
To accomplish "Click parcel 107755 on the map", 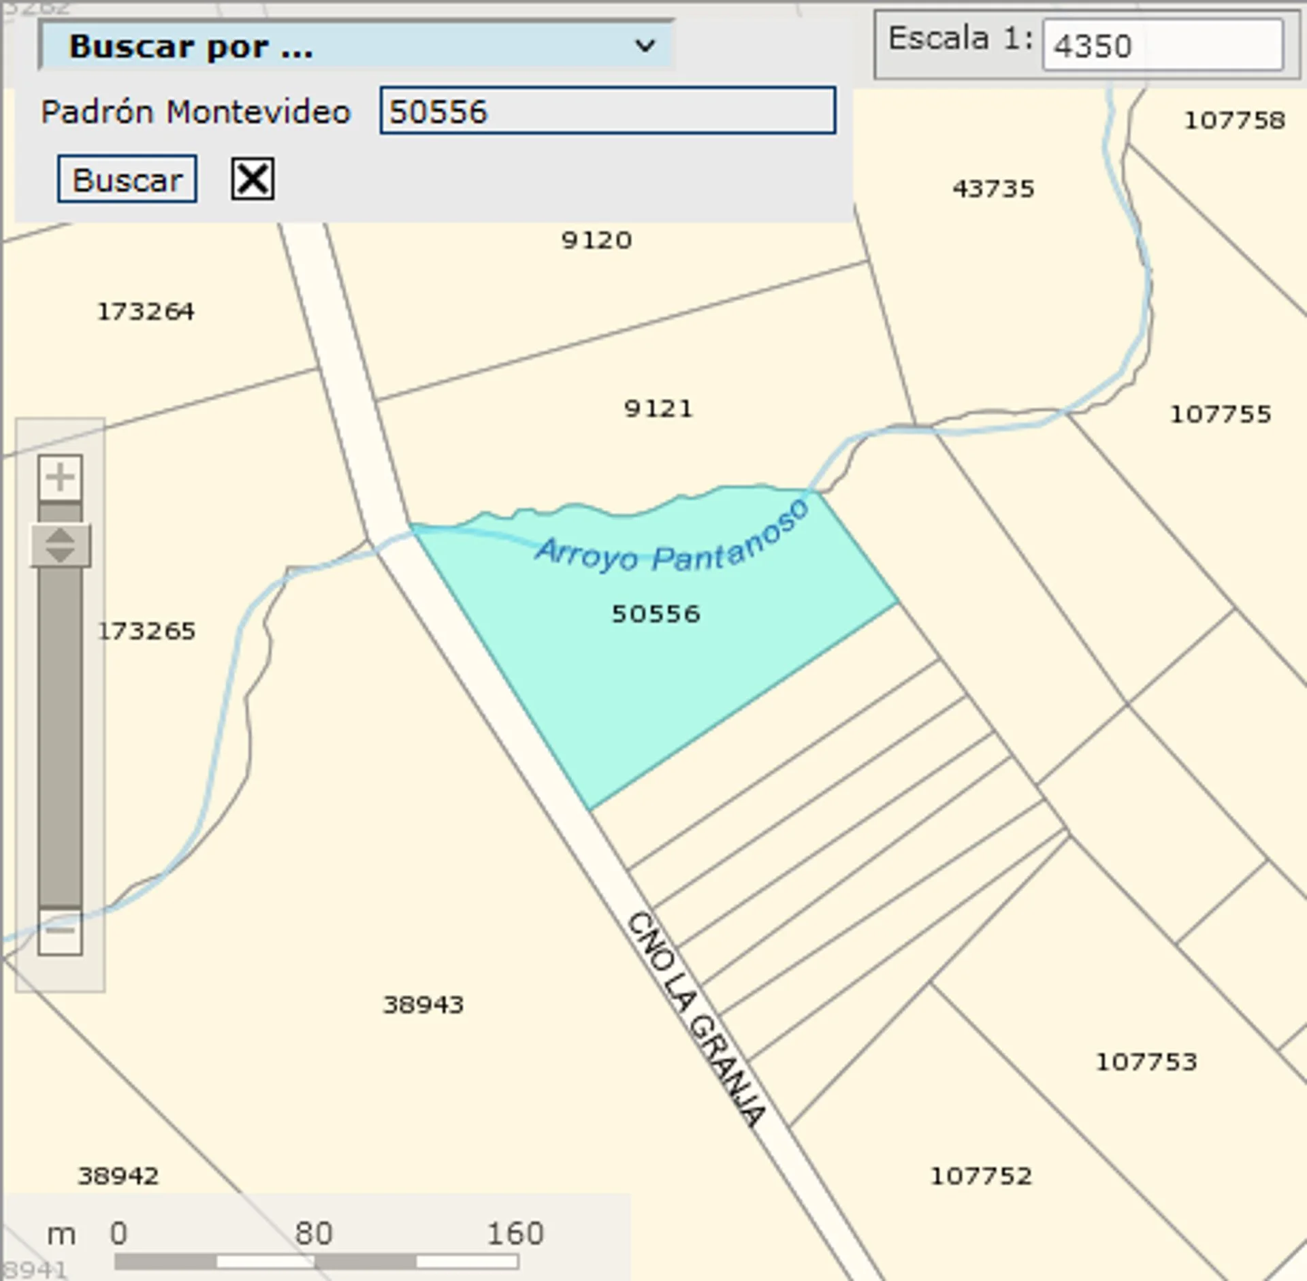I will pos(1220,414).
